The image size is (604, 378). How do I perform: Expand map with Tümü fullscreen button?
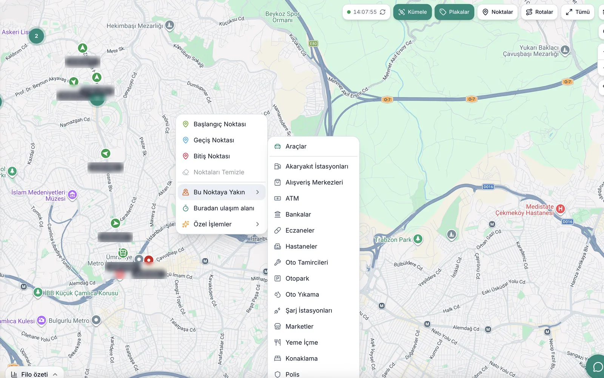(x=578, y=12)
